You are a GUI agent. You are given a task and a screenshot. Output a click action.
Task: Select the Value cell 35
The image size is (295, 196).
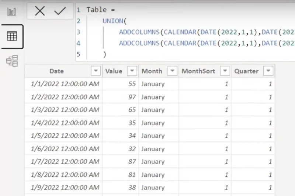pyautogui.click(x=121, y=123)
